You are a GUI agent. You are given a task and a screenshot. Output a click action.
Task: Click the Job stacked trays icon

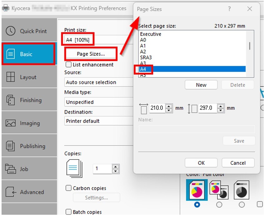pos(10,169)
